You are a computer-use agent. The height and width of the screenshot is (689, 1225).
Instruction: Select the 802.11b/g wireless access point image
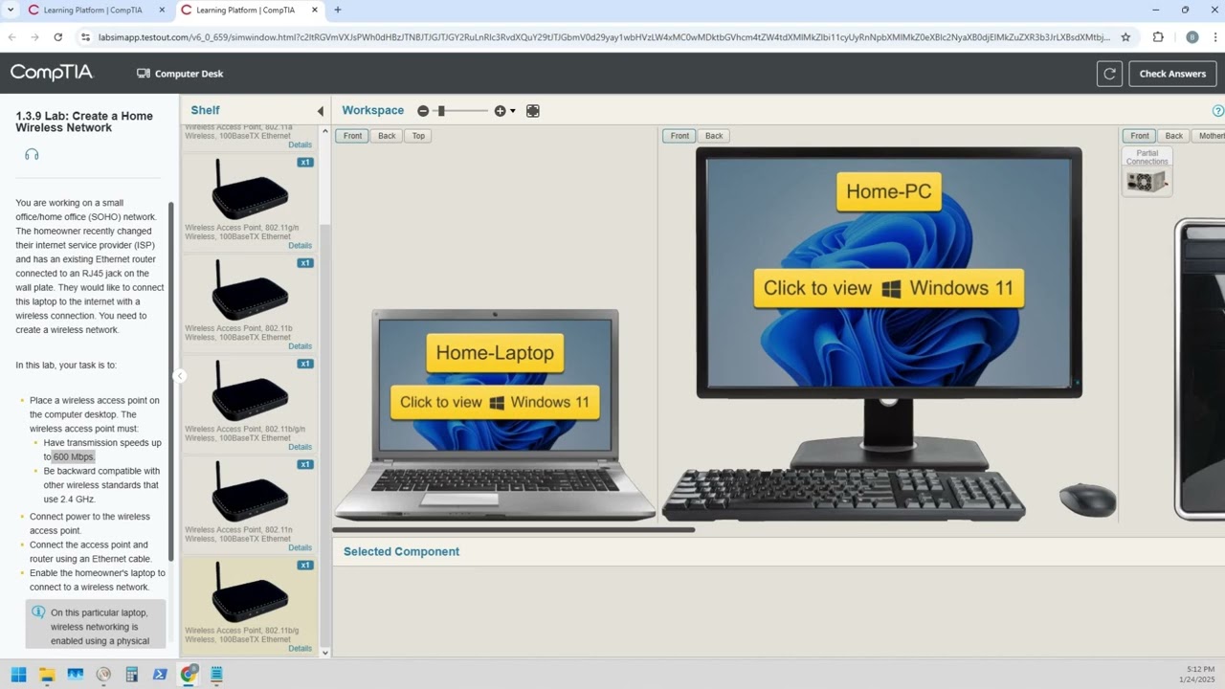250,592
